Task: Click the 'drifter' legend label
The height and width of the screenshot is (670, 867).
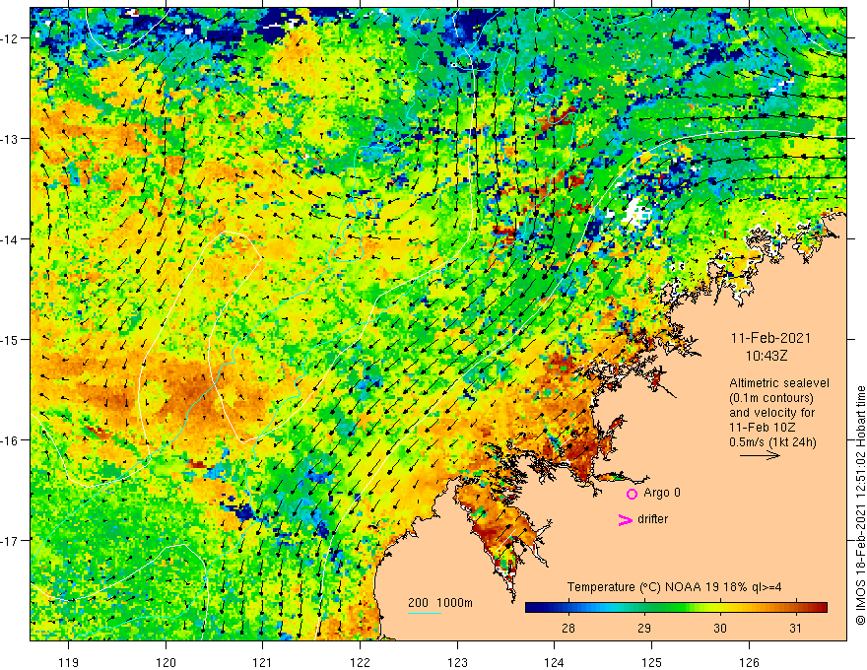Action: click(652, 519)
